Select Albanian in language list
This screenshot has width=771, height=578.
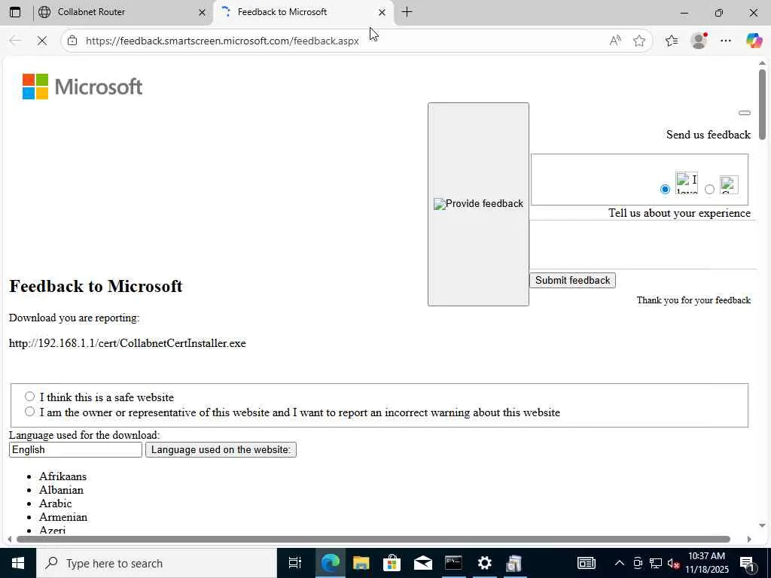pyautogui.click(x=62, y=490)
